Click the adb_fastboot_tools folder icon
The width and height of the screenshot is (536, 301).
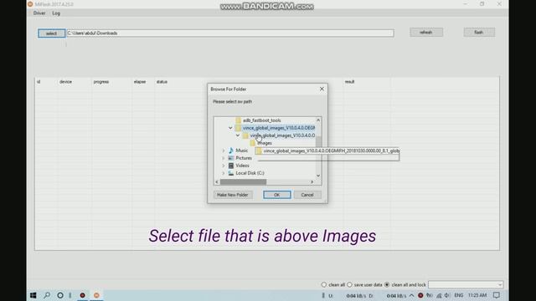(238, 120)
